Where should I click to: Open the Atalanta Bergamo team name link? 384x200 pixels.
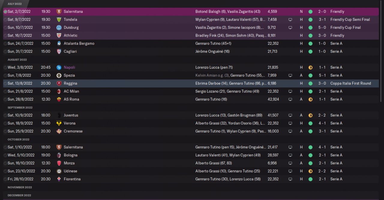[x=79, y=43]
